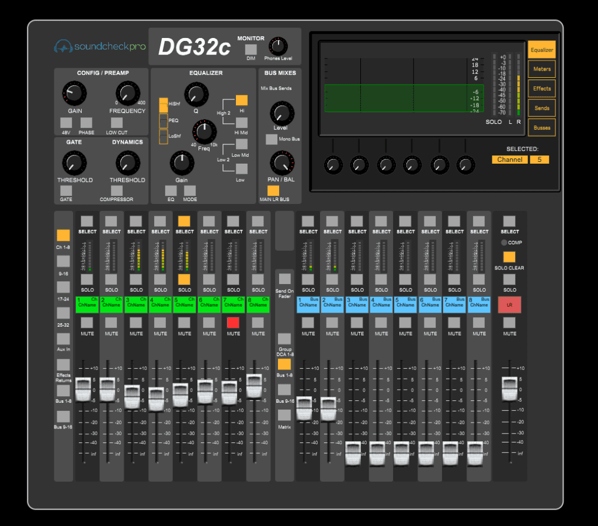The image size is (598, 526).
Task: Mute bus 8
Action: (479, 323)
